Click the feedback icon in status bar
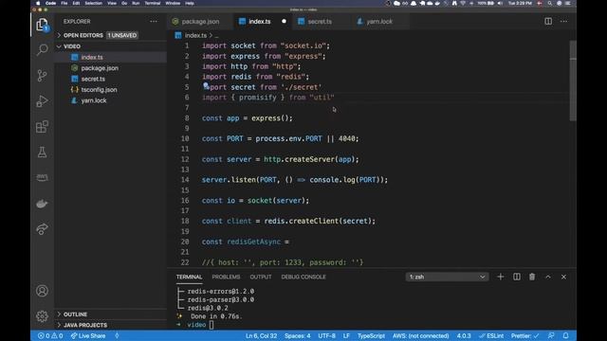The image size is (607, 341). click(x=551, y=335)
